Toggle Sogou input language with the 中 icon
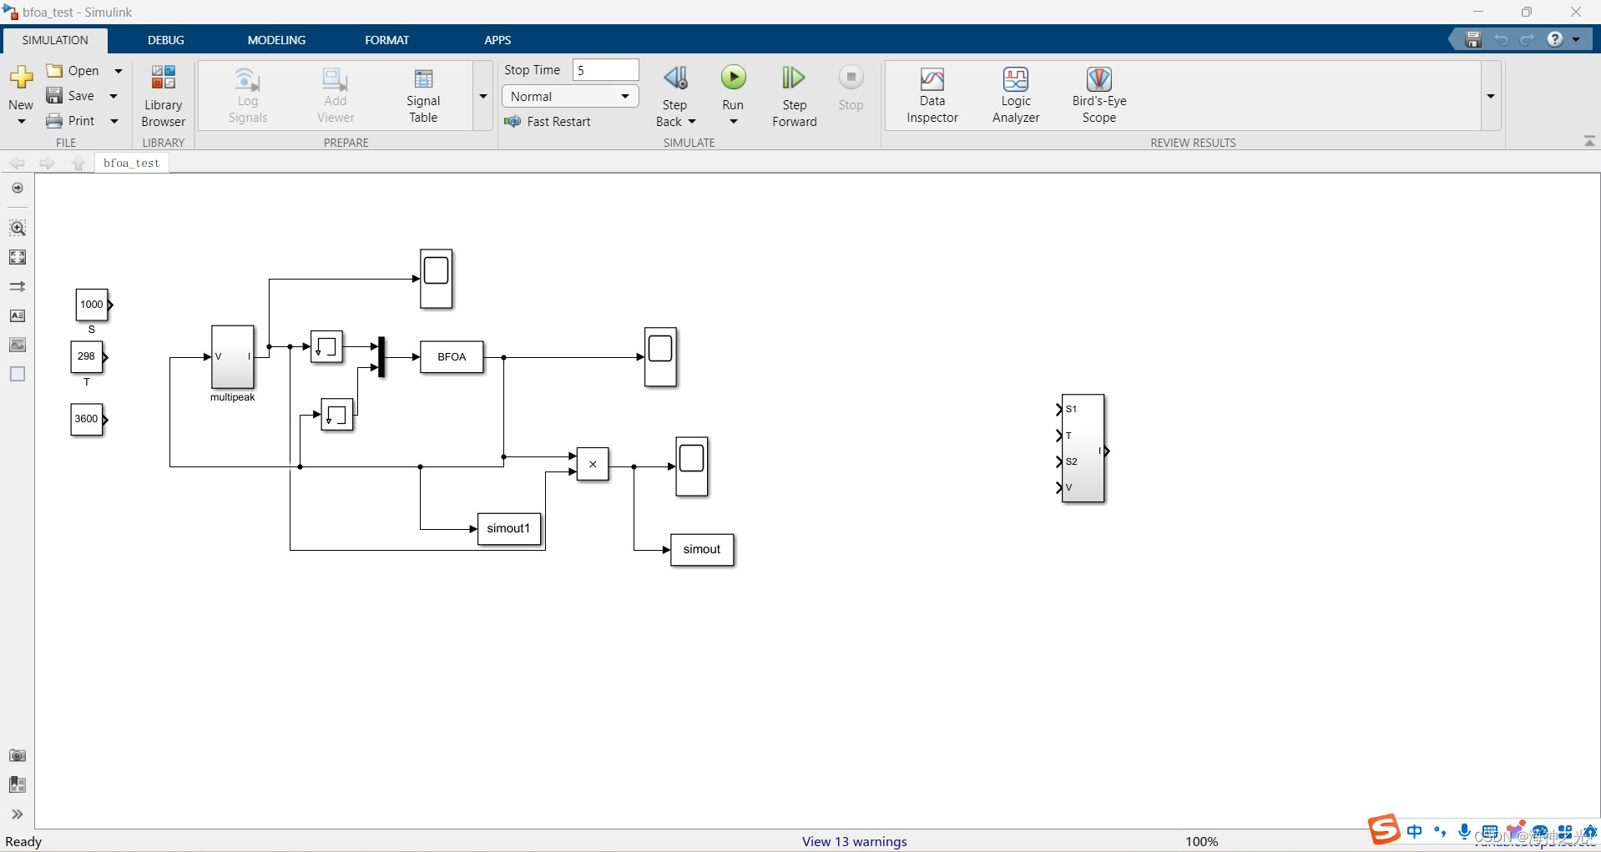This screenshot has height=852, width=1601. tap(1415, 831)
